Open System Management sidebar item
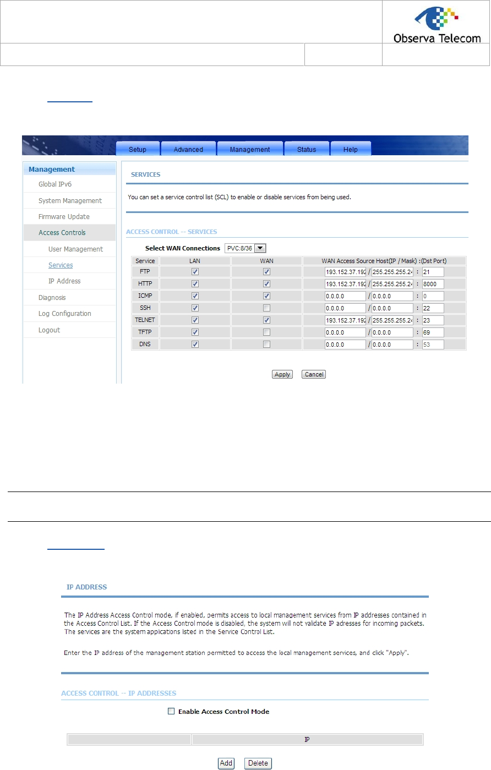This screenshot has height=770, width=491. 70,201
